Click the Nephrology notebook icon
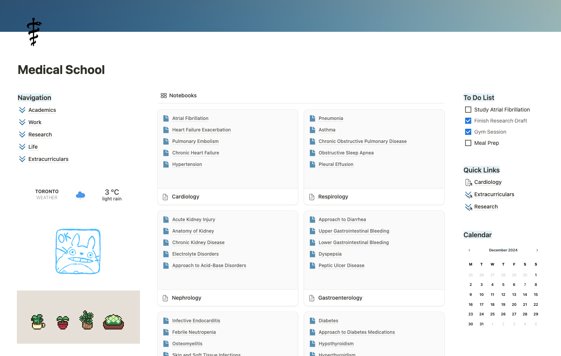The image size is (561, 356). [x=165, y=298]
